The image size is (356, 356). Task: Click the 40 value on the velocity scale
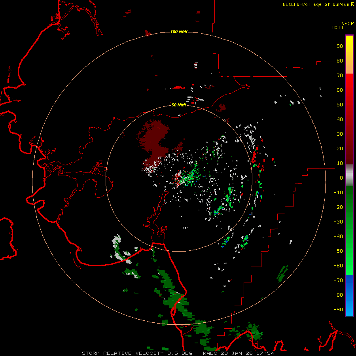[x=340, y=119]
